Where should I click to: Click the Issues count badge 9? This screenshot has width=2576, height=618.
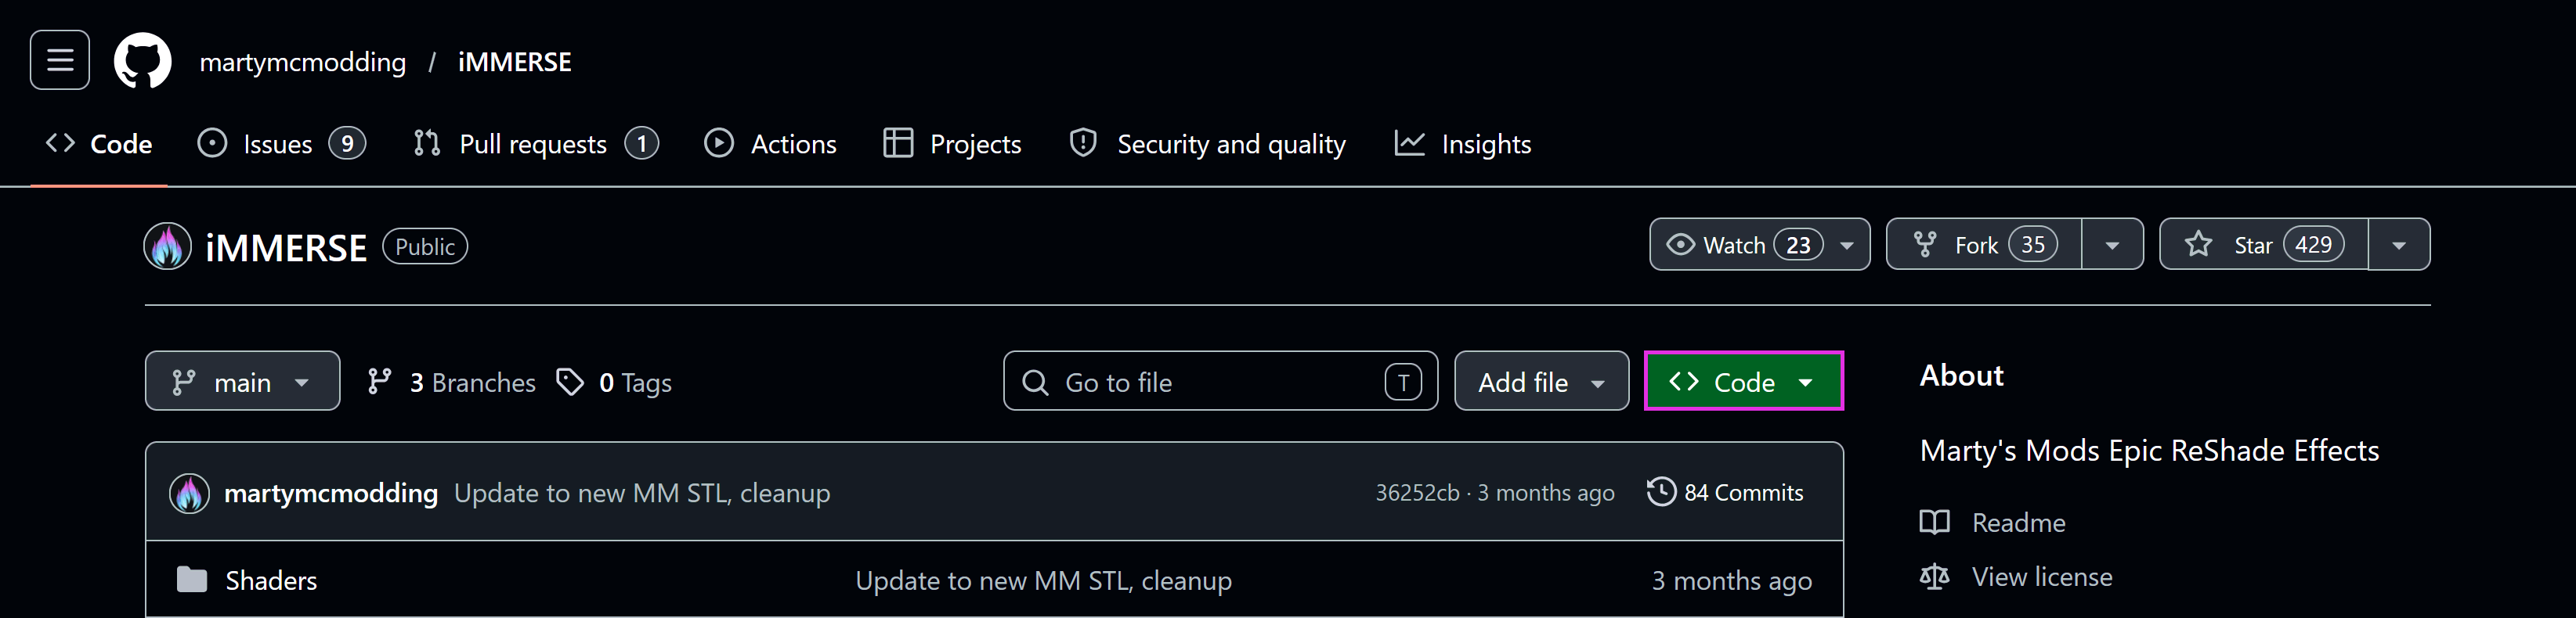347,145
